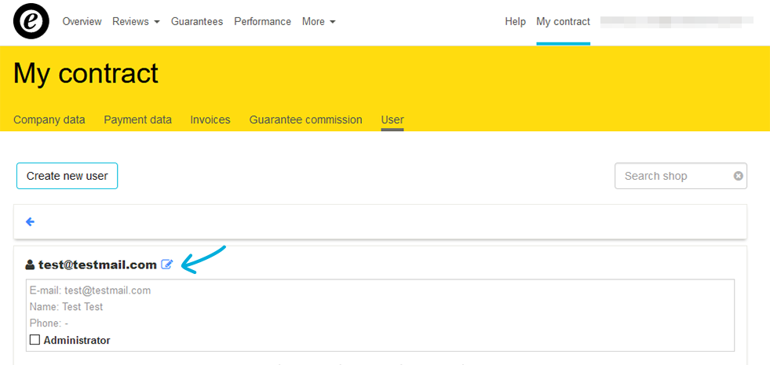The height and width of the screenshot is (365, 770).
Task: Select My contract in the top navigation
Action: (x=564, y=22)
